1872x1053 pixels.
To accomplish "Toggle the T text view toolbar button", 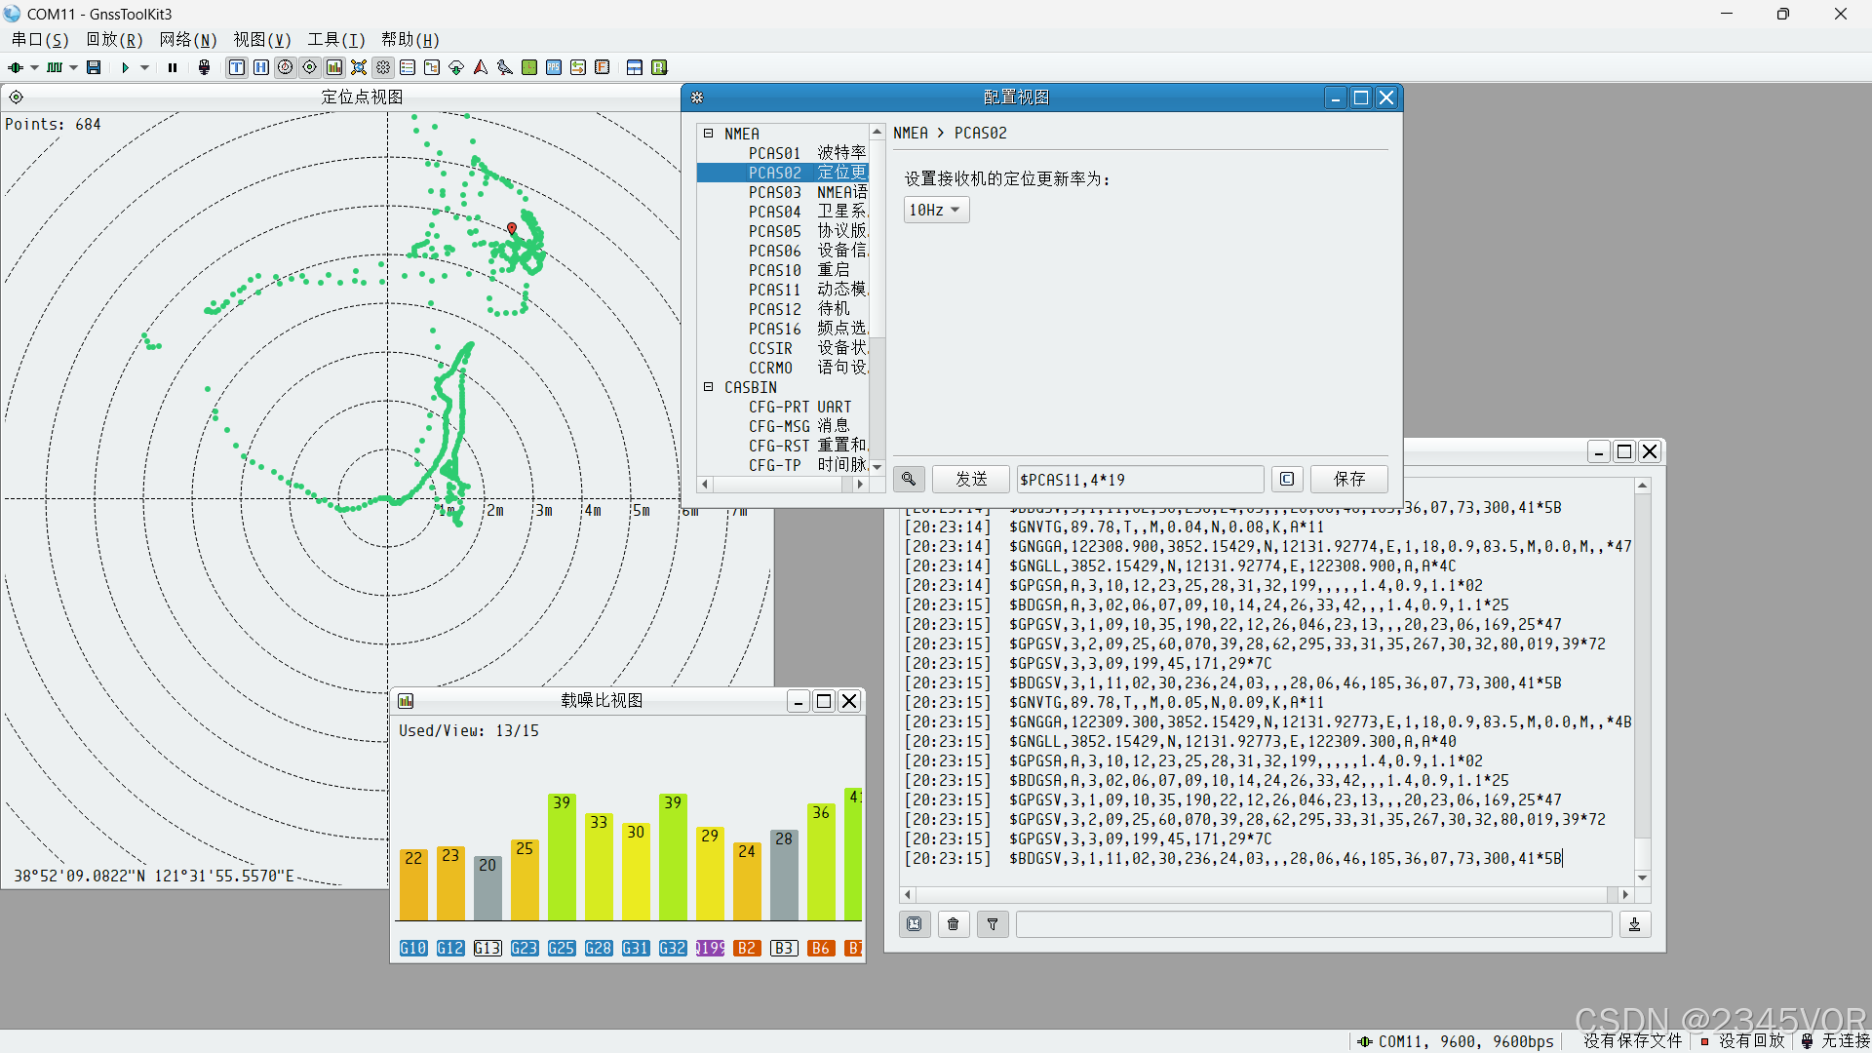I will tap(237, 67).
